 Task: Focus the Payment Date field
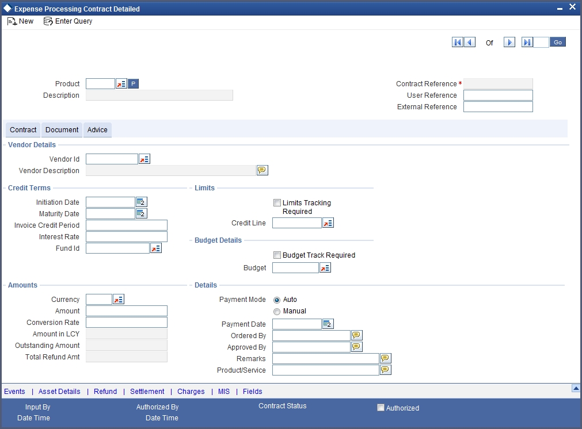tap(297, 324)
